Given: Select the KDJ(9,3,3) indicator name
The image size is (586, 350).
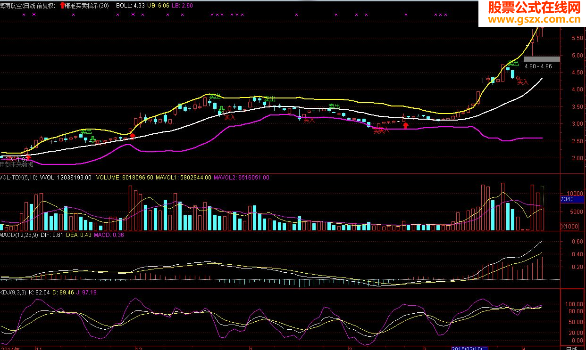Looking at the screenshot, I should pos(13,293).
